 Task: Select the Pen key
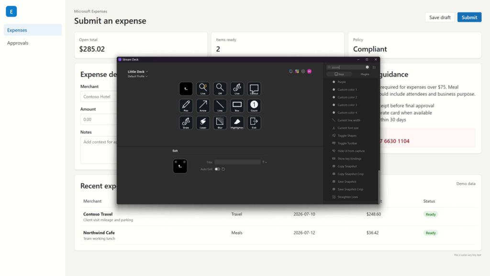pos(186,106)
